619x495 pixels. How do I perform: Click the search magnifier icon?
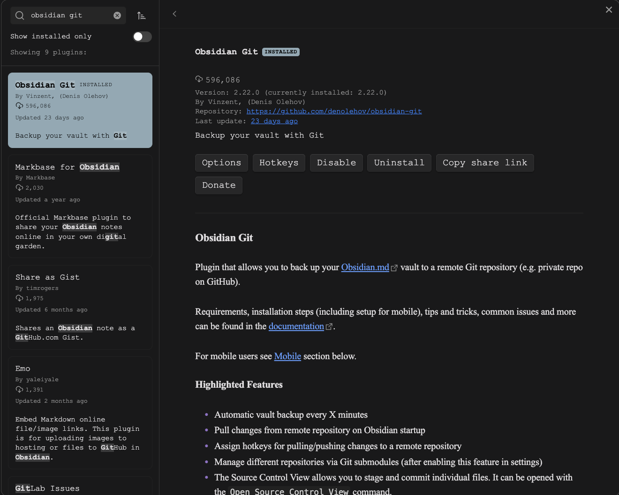20,15
